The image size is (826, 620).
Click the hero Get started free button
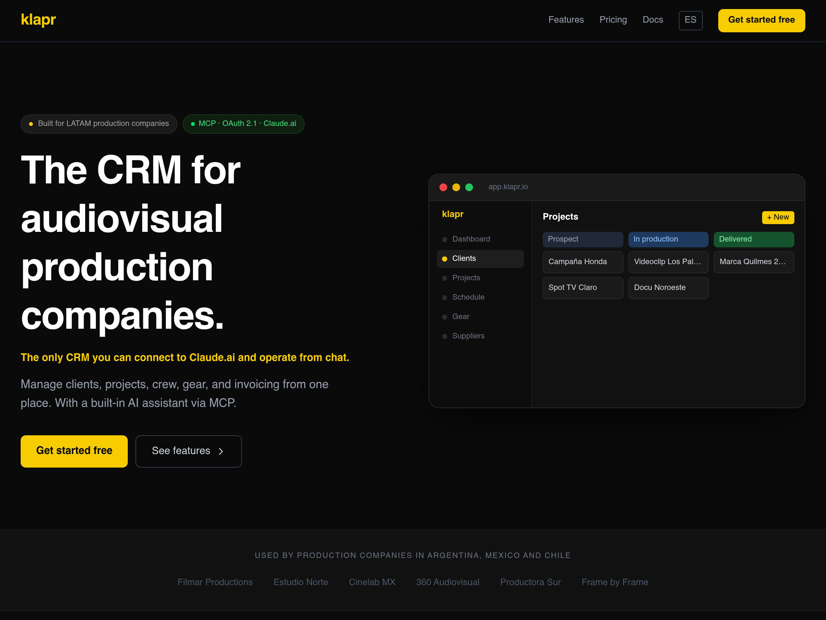[x=74, y=451]
